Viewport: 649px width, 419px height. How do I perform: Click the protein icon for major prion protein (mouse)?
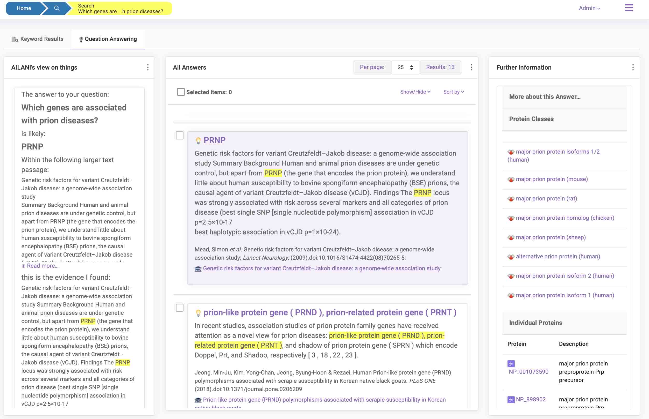coord(511,179)
